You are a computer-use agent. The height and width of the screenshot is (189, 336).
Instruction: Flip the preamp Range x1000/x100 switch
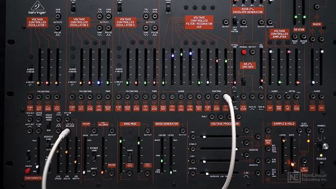tap(93, 156)
